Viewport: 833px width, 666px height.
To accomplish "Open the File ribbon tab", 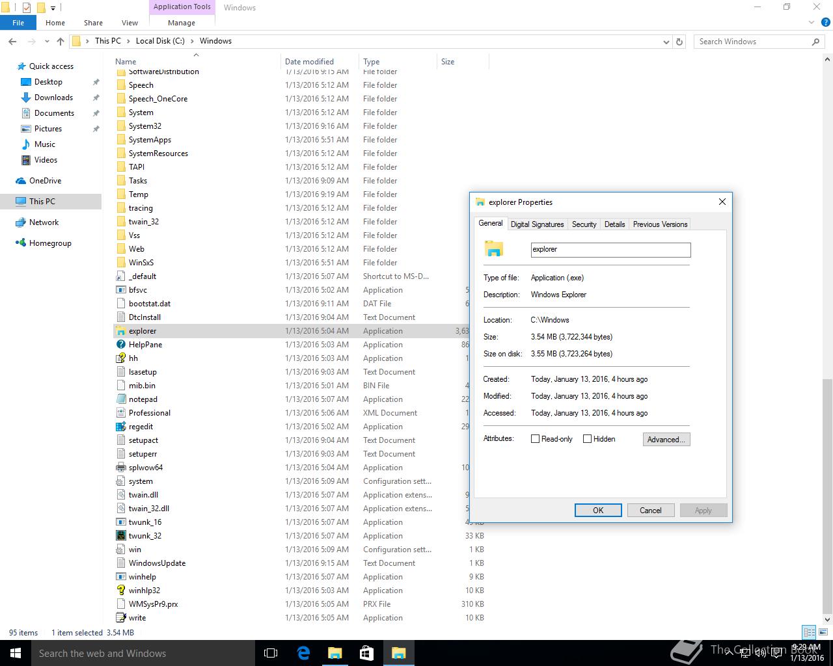I will pyautogui.click(x=18, y=23).
